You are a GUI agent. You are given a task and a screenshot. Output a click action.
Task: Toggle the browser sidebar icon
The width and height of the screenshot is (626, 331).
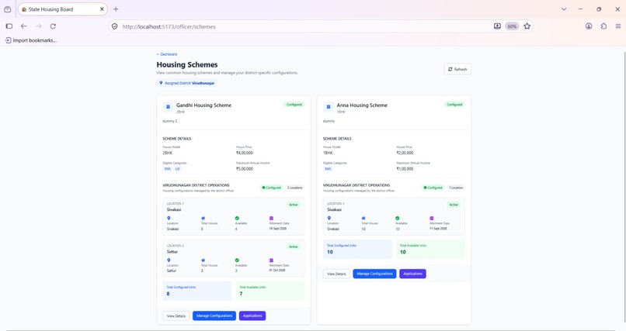[9, 26]
